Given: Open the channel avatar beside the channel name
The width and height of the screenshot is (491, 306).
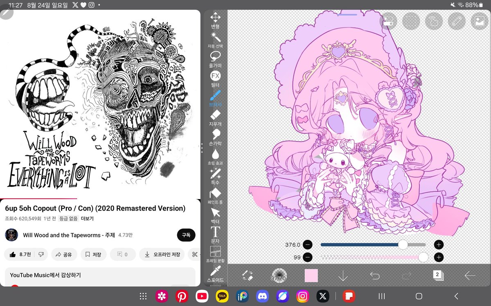Looking at the screenshot, I should [x=11, y=235].
